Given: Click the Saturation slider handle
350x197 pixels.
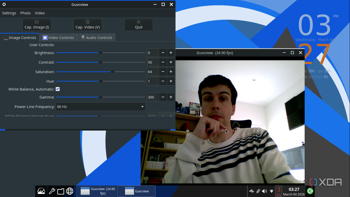Looking at the screenshot, I should coord(112,72).
